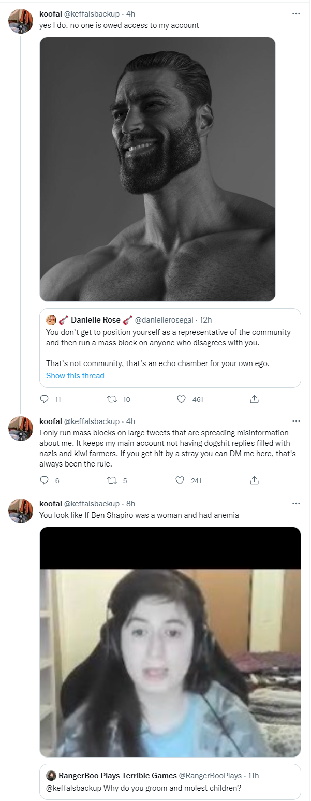Share the mass blocks tweet
The height and width of the screenshot is (801, 311).
coord(254,480)
